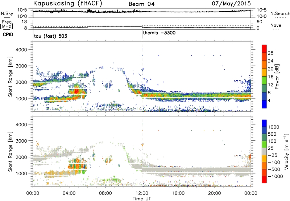Click the '4000' tick on the power panel
This screenshot has width=290, height=201.
pyautogui.click(x=21, y=50)
